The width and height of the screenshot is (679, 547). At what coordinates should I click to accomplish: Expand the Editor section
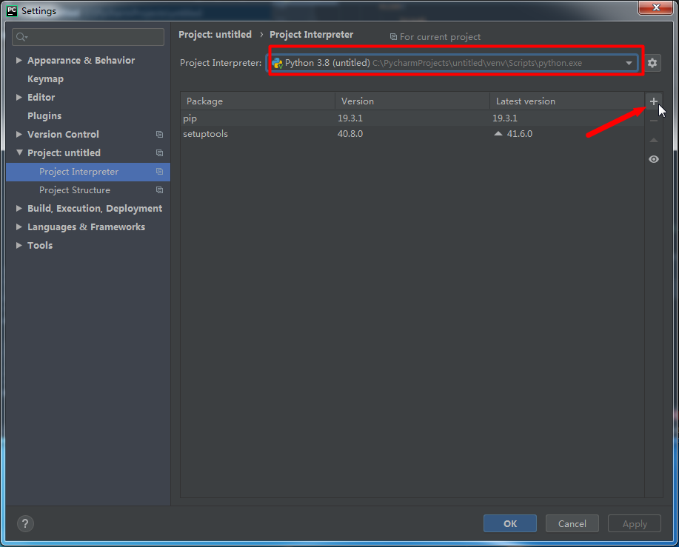pyautogui.click(x=19, y=98)
